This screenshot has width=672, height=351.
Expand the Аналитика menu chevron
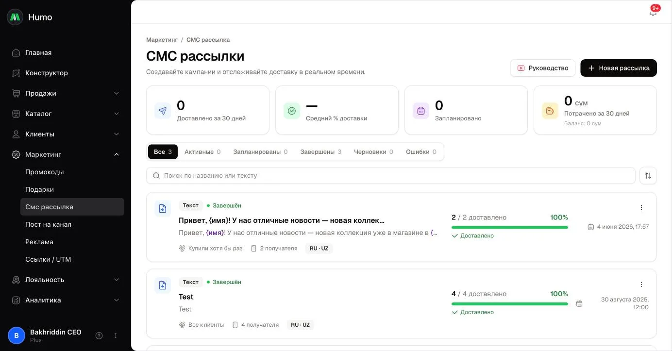coord(117,300)
